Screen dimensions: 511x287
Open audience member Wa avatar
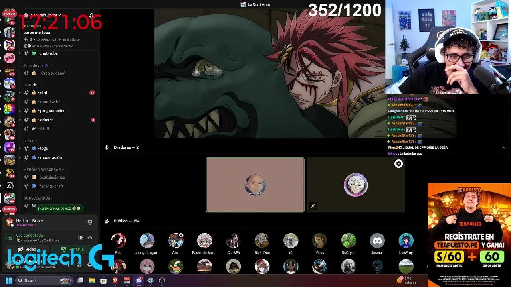point(291,241)
